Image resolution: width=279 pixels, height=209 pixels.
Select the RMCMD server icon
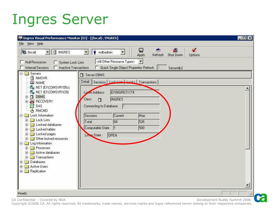(x=32, y=110)
